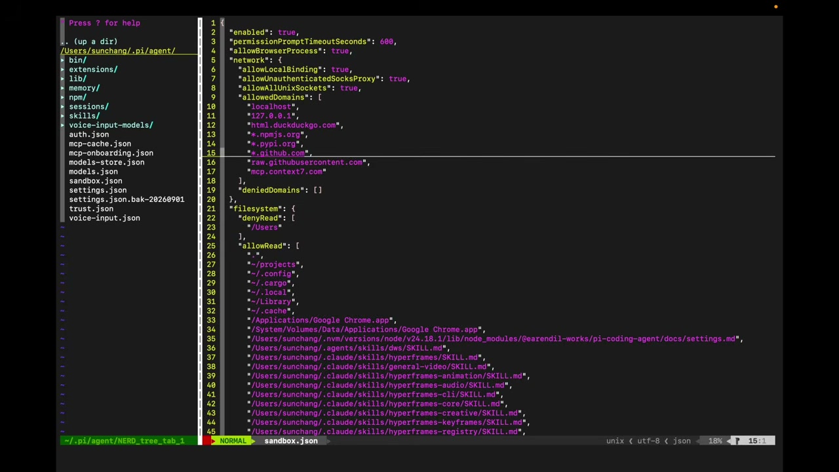Open settings.json in the tree

coord(98,190)
